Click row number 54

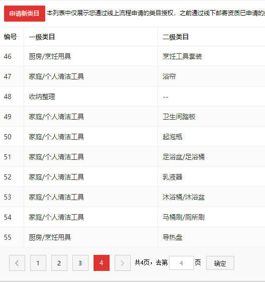click(x=8, y=217)
